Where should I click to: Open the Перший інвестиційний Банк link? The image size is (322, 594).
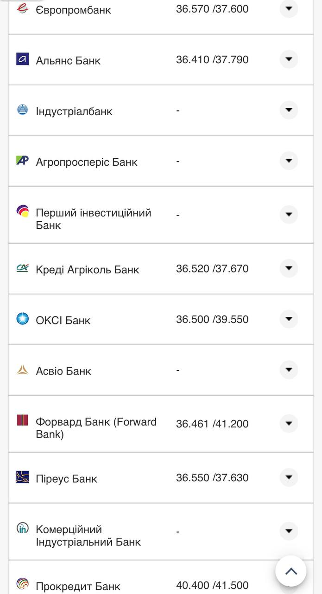coord(93,219)
